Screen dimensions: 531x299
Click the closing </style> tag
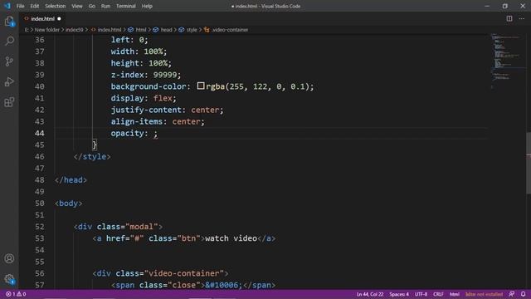pyautogui.click(x=92, y=157)
